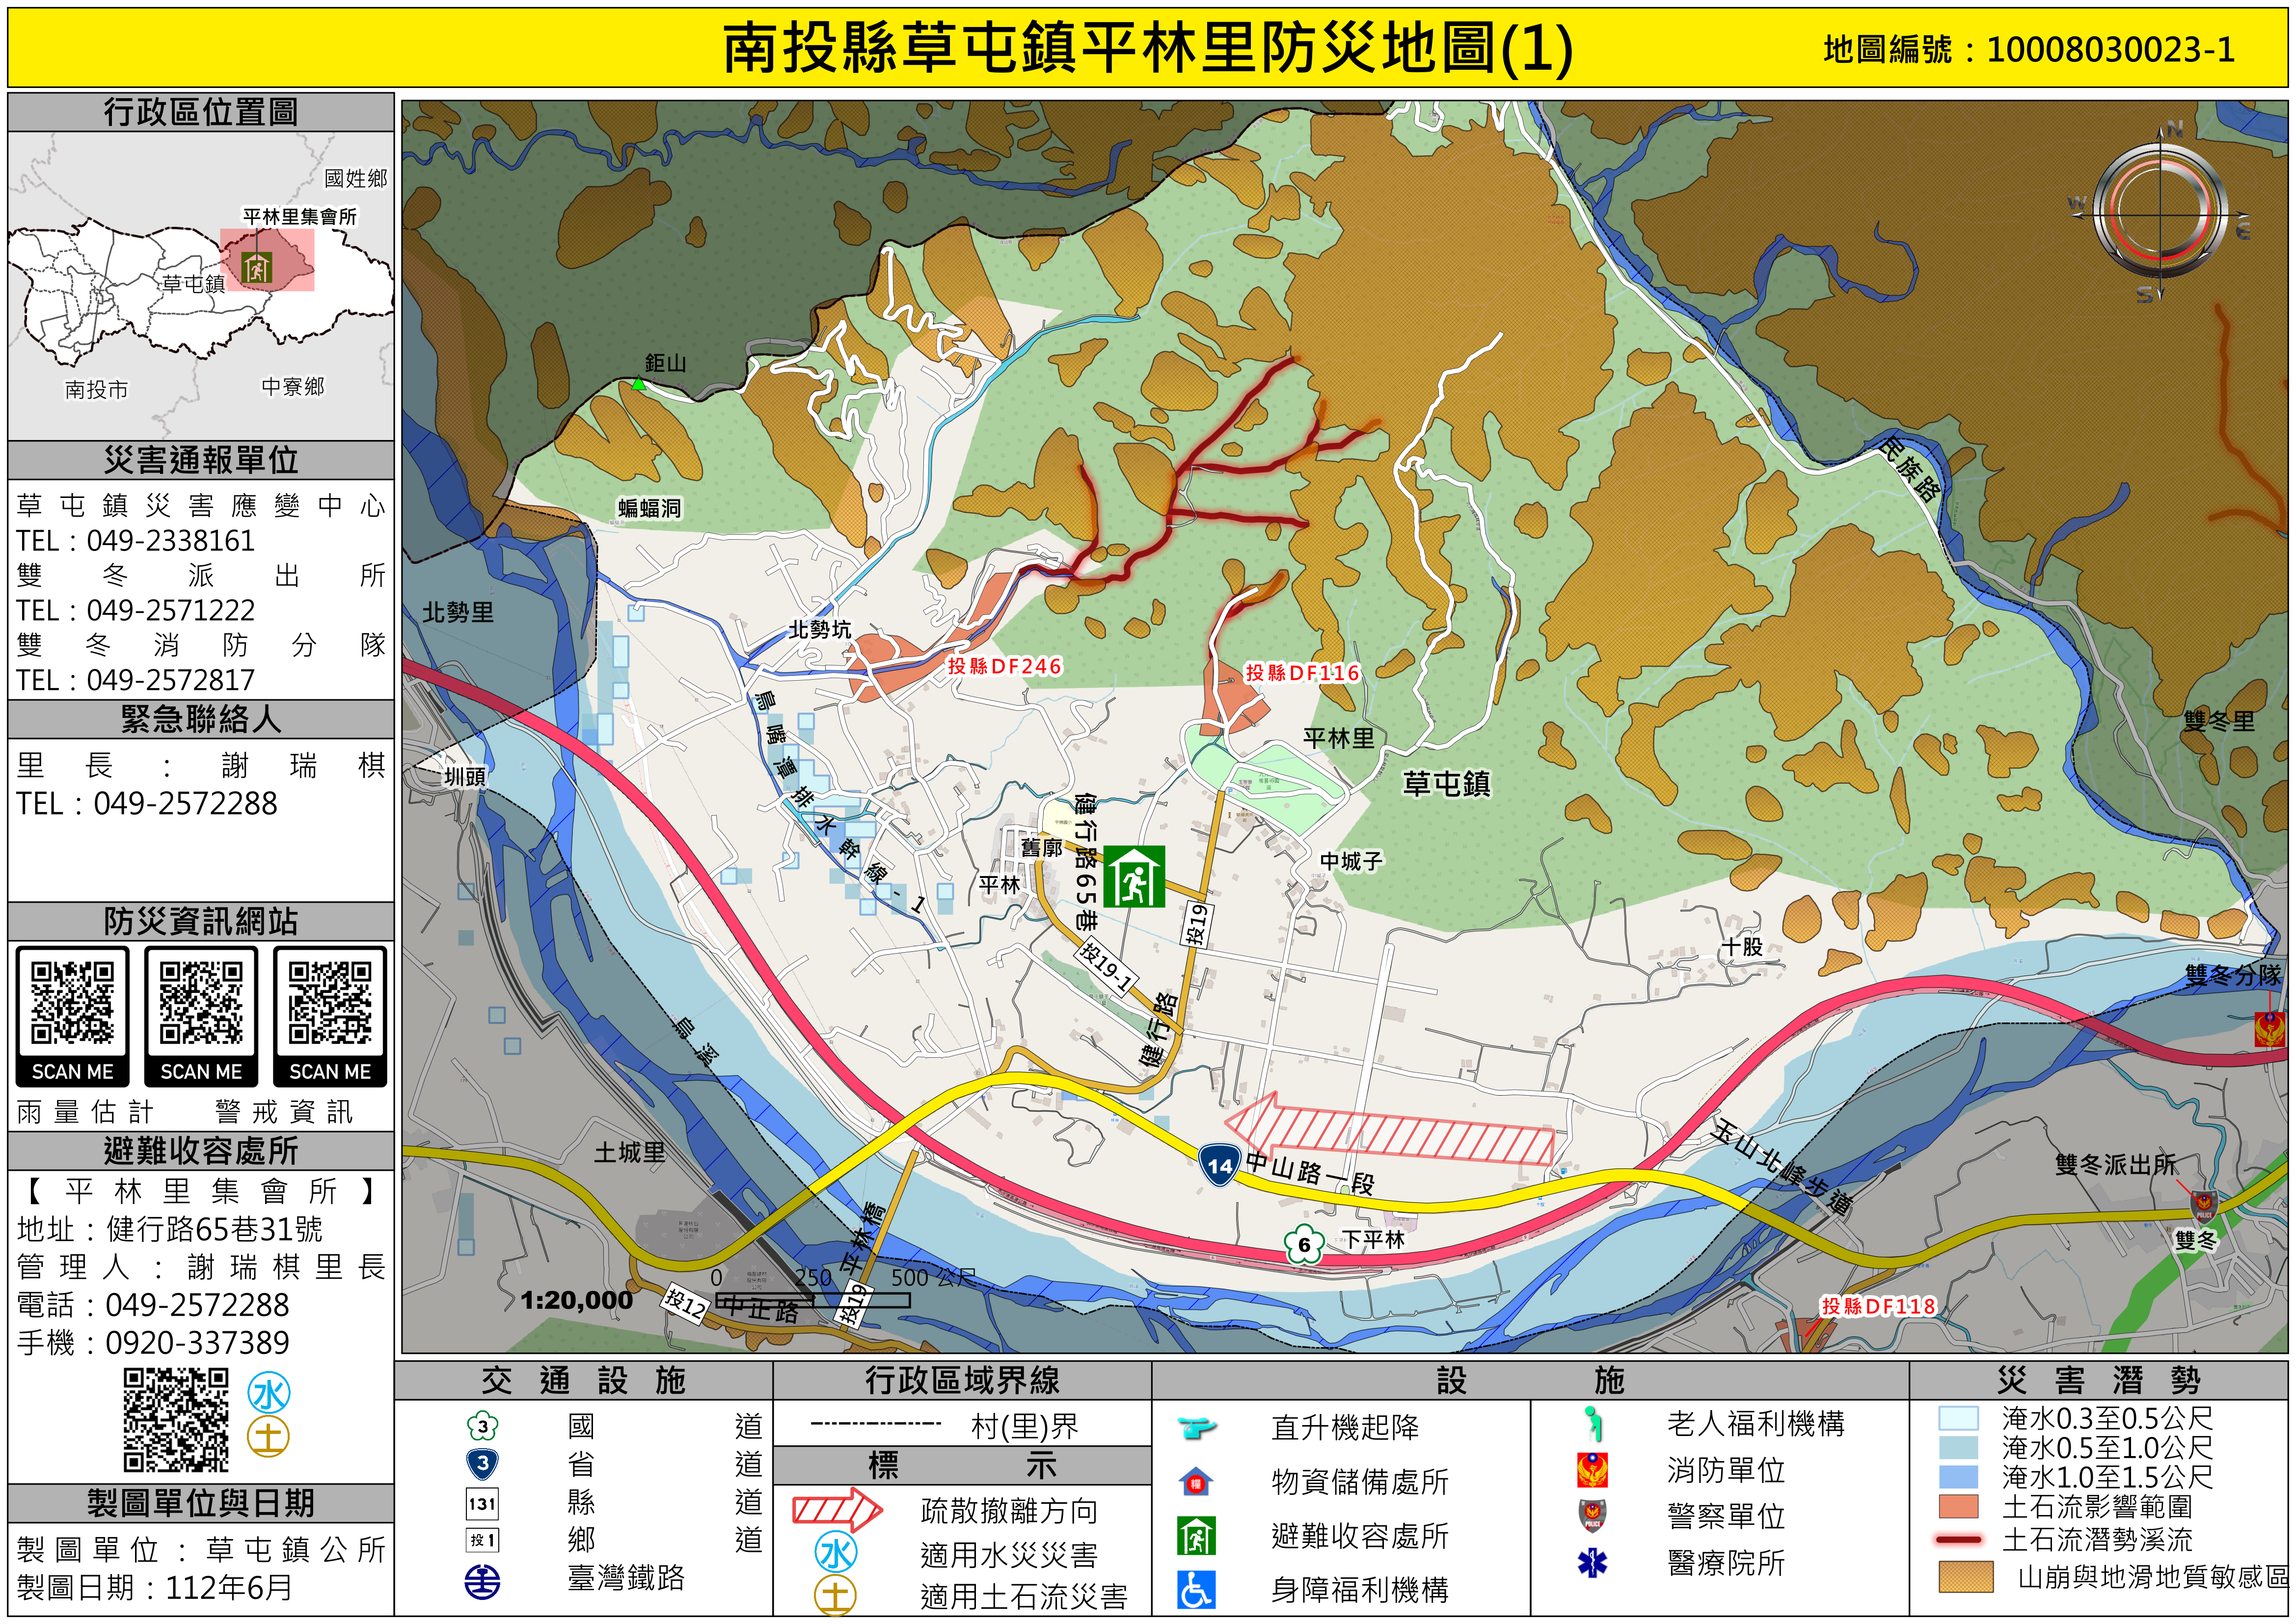Click the rain gauge QR code
Viewport: 2296px width, 1624px height.
pos(72,1003)
